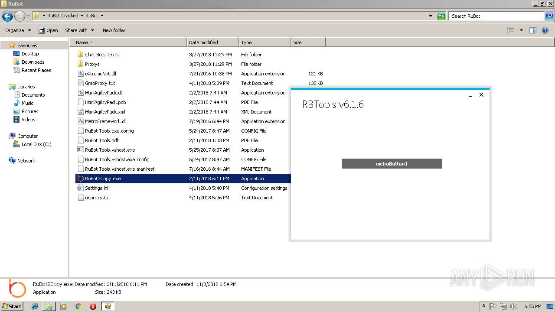This screenshot has height=312, width=555.
Task: Select RuBot Tools.exe.config file name
Action: (109, 131)
